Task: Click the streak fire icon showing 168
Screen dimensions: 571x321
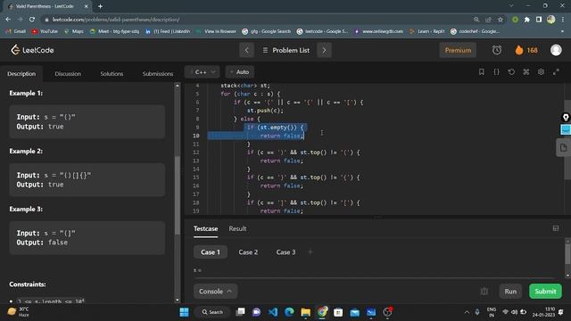Action: point(526,50)
